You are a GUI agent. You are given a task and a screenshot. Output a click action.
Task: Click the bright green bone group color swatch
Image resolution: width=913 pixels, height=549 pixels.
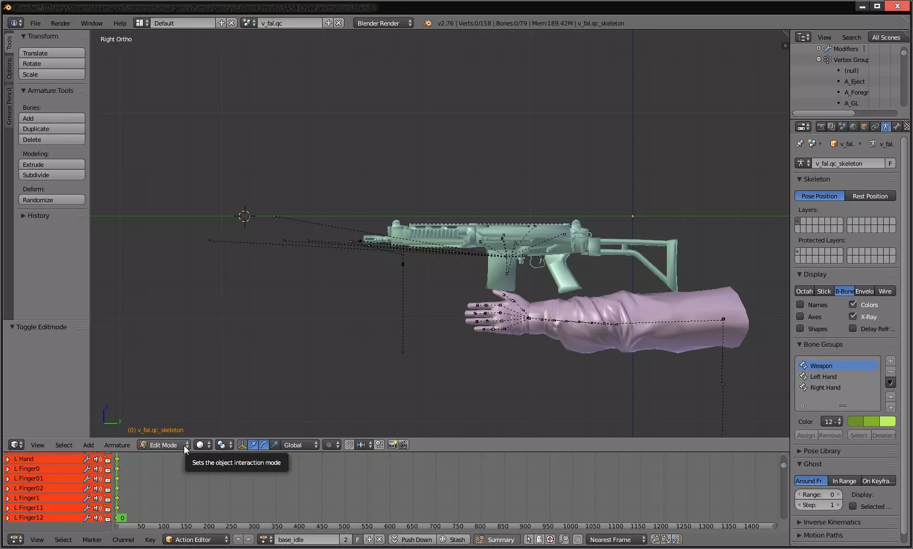coord(887,421)
